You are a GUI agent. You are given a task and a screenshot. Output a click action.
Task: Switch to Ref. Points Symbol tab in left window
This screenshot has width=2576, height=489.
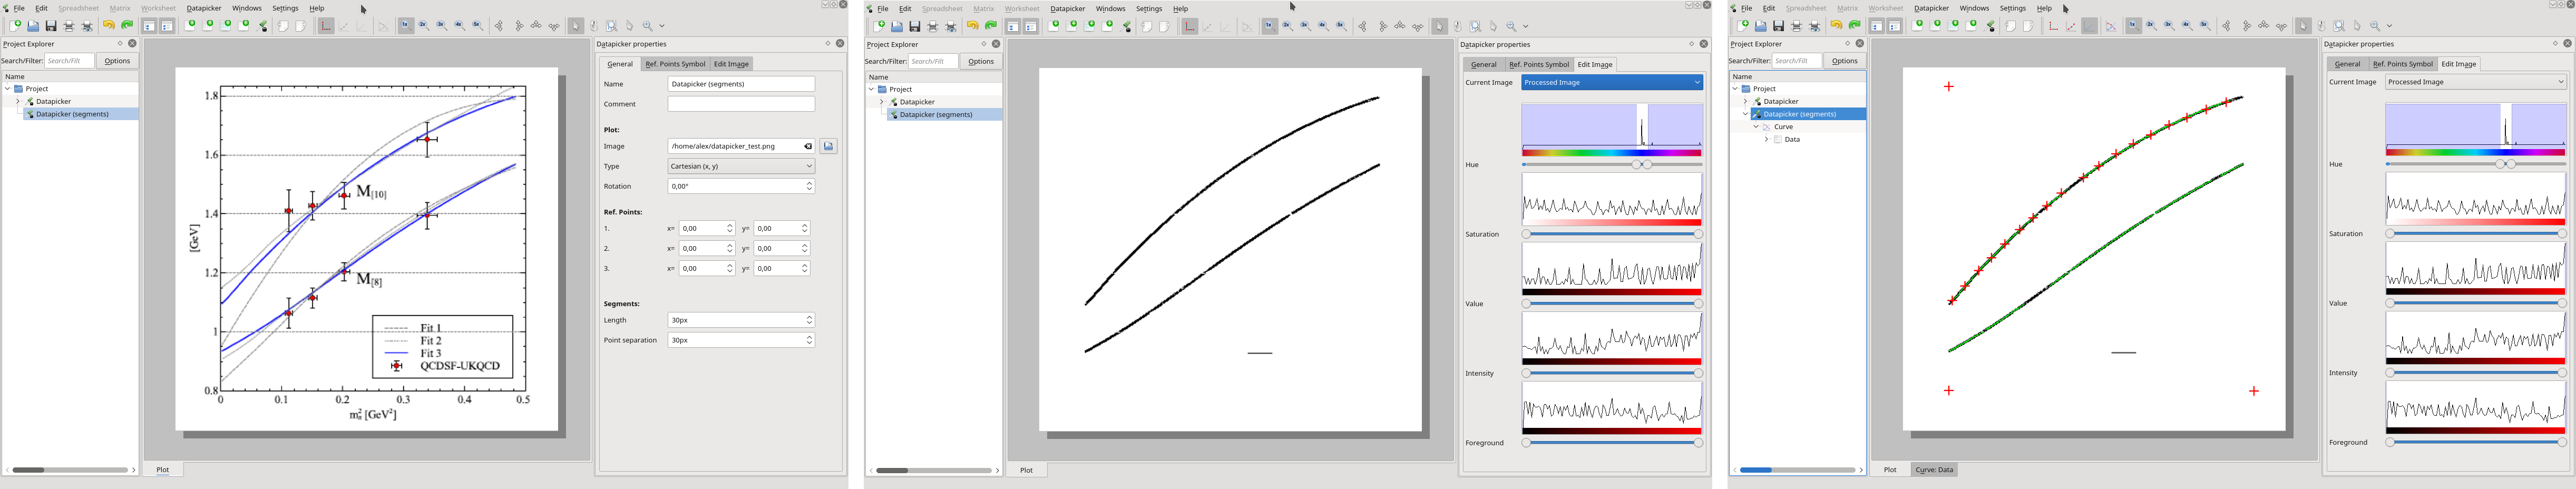(675, 64)
